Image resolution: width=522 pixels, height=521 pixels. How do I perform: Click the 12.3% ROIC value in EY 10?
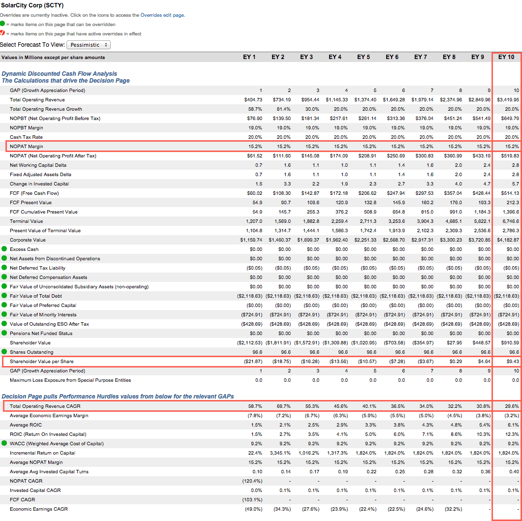click(x=512, y=434)
